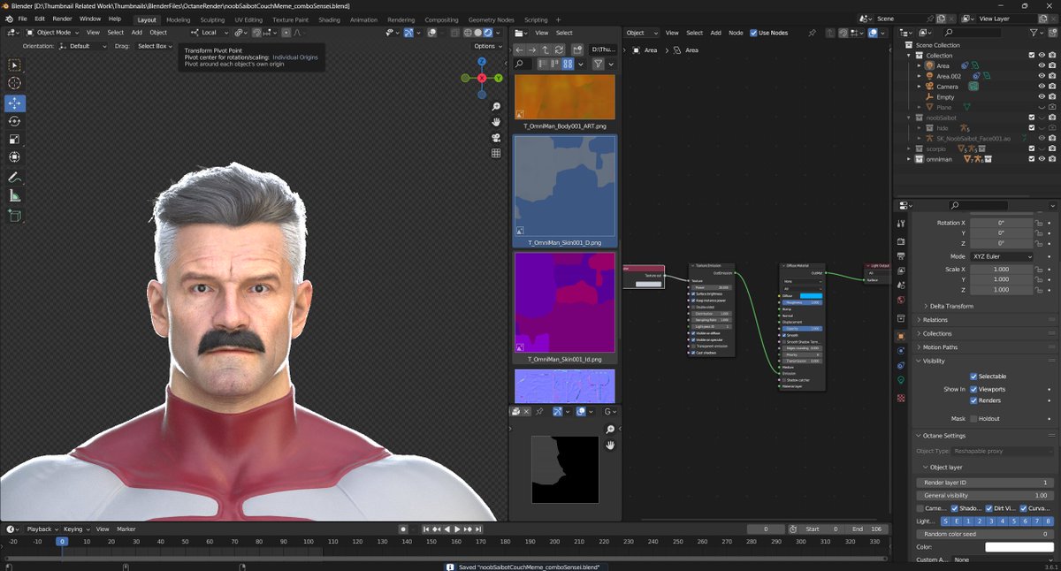Toggle Show In Renders checkbox

pos(974,400)
